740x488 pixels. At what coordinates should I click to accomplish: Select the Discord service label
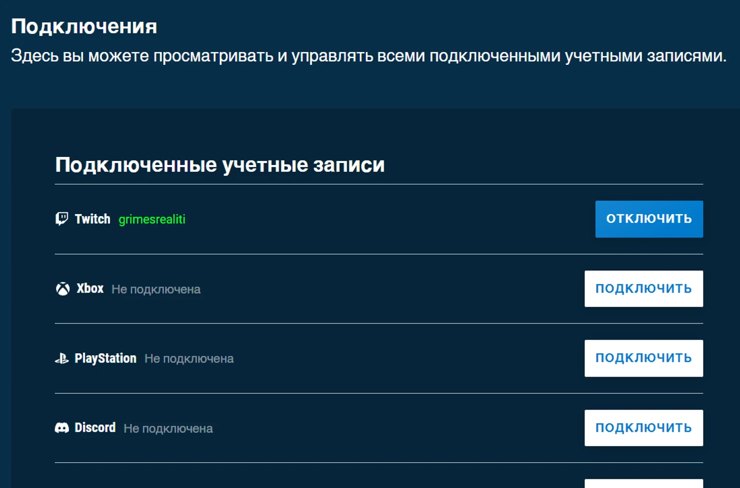click(95, 428)
